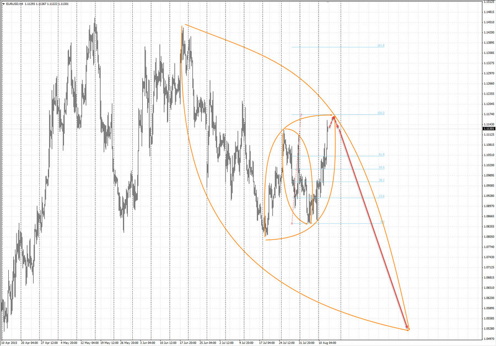The height and width of the screenshot is (346, 496).
Task: Click the 1.06200 price scale label
Action: 489,298
